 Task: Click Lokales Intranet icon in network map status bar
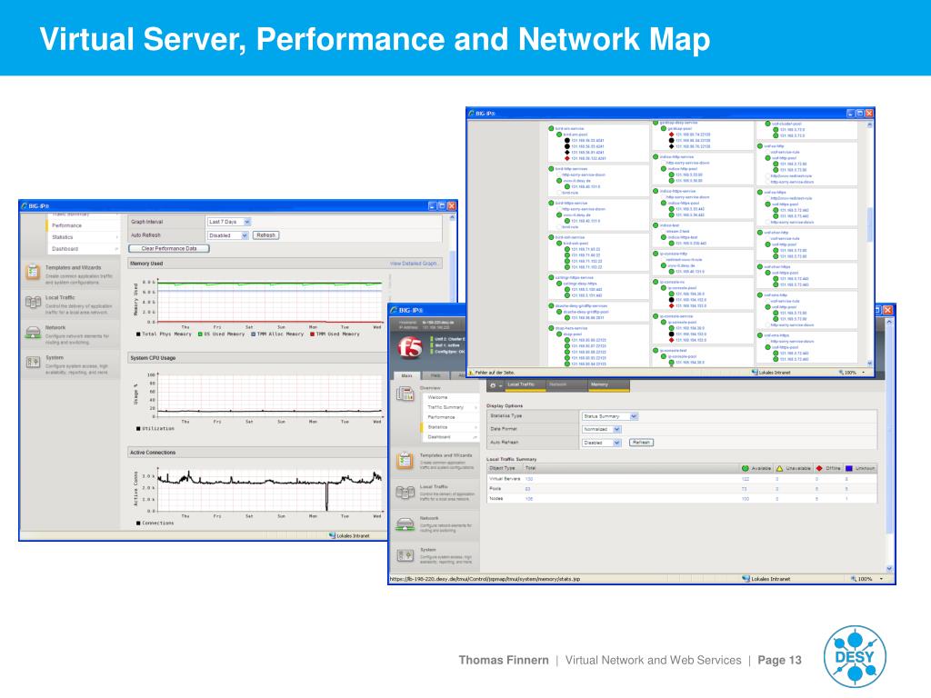(755, 373)
